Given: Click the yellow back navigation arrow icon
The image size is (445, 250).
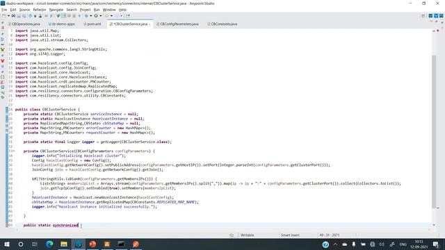Looking at the screenshot, I should pos(106,16).
